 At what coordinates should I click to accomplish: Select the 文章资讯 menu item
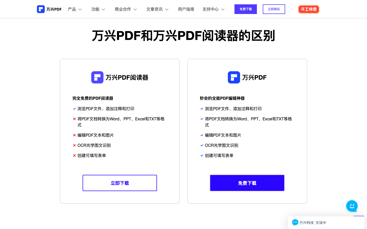(x=157, y=9)
